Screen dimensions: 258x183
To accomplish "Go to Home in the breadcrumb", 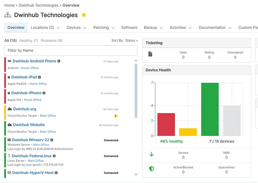I will coord(9,5).
